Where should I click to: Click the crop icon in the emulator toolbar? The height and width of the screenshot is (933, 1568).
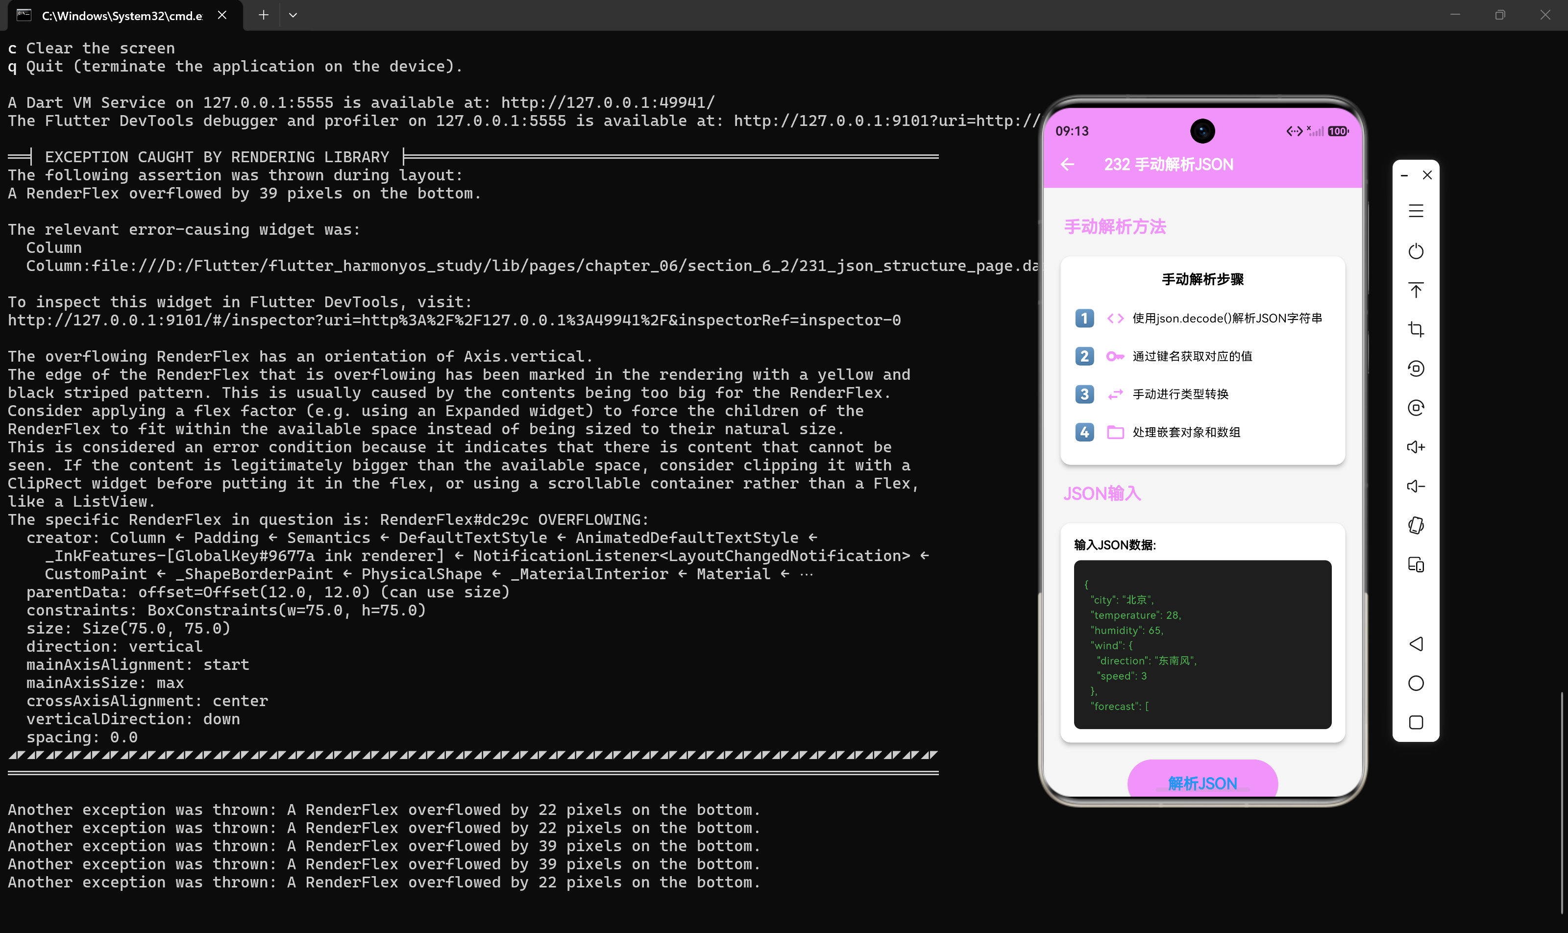pos(1415,329)
